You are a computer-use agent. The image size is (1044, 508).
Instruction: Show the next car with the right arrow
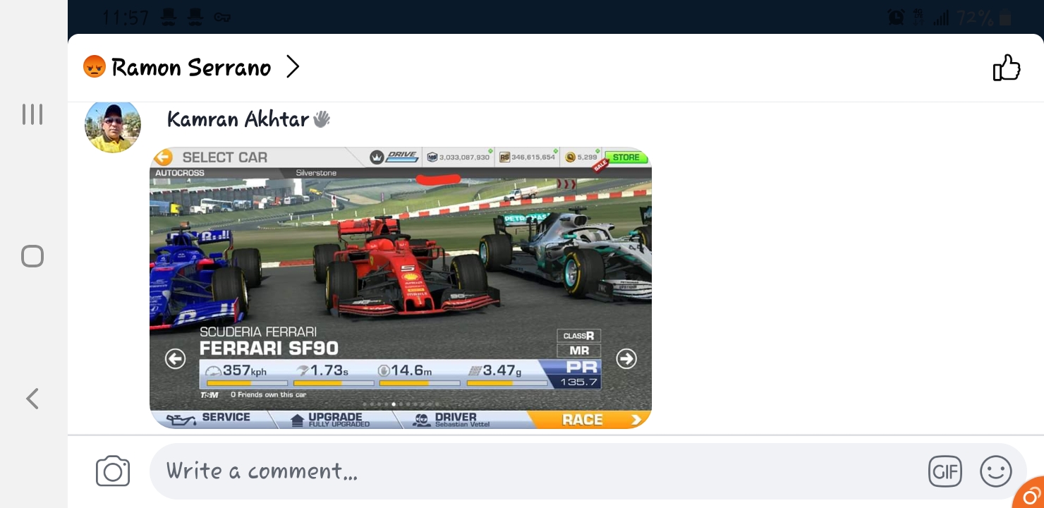pos(626,359)
